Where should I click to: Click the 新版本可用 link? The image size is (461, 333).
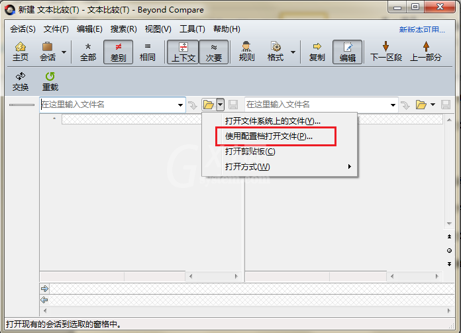pyautogui.click(x=422, y=30)
